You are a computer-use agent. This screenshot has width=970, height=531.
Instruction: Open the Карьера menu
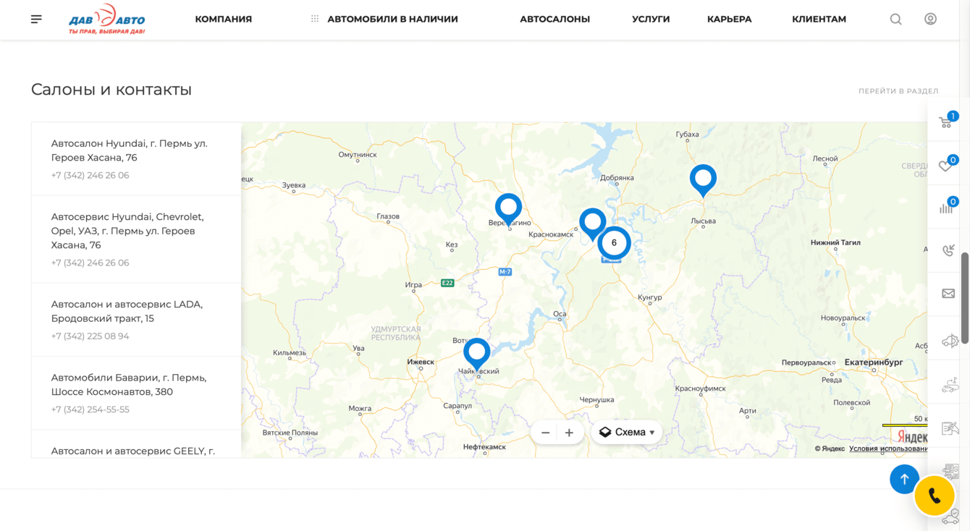click(730, 20)
